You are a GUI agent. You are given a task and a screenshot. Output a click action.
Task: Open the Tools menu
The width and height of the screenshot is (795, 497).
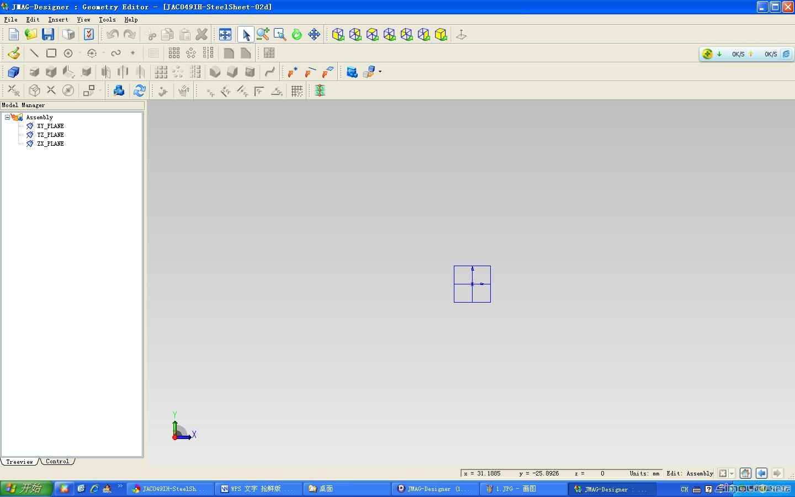click(107, 19)
